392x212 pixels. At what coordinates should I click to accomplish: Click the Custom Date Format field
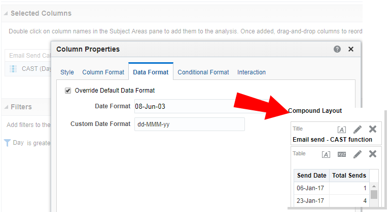point(189,124)
